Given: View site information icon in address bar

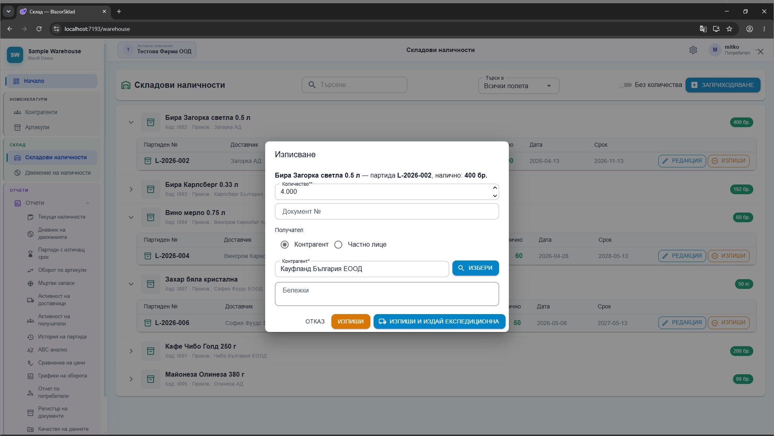Looking at the screenshot, I should (x=56, y=29).
